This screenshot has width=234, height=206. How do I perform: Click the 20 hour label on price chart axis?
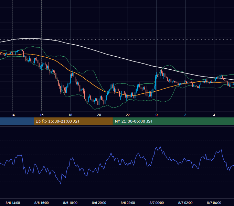[99, 115]
